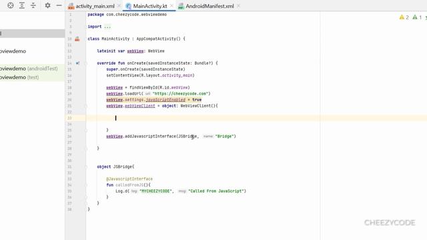Click the "Bridge" string argument
427x240 pixels.
224,136
